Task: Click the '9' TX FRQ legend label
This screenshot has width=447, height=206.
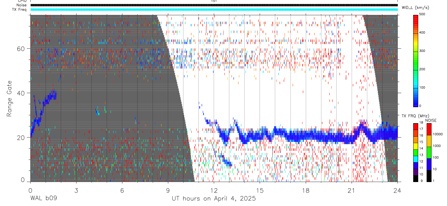Action: [422, 181]
